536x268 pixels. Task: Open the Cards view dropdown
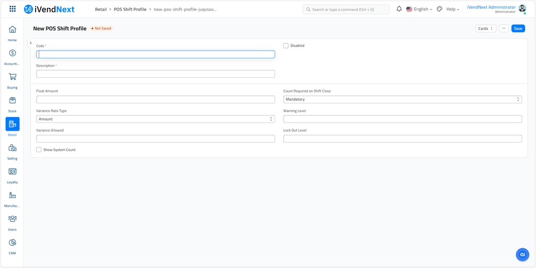[485, 29]
